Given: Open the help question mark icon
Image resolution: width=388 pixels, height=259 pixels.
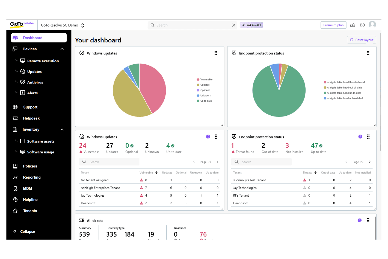Looking at the screenshot, I should [362, 25].
